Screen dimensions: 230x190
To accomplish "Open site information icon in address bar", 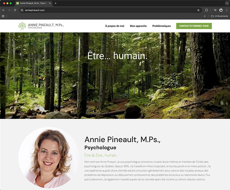I will click(22, 10).
